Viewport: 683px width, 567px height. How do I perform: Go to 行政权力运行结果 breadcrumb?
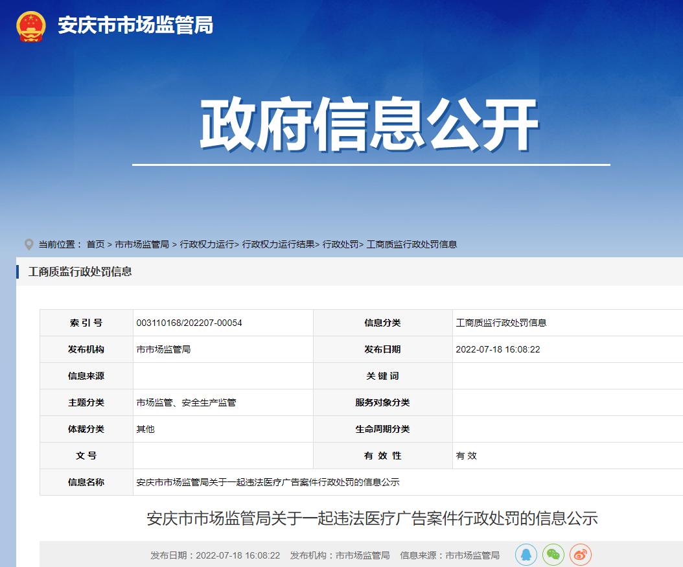pyautogui.click(x=279, y=244)
